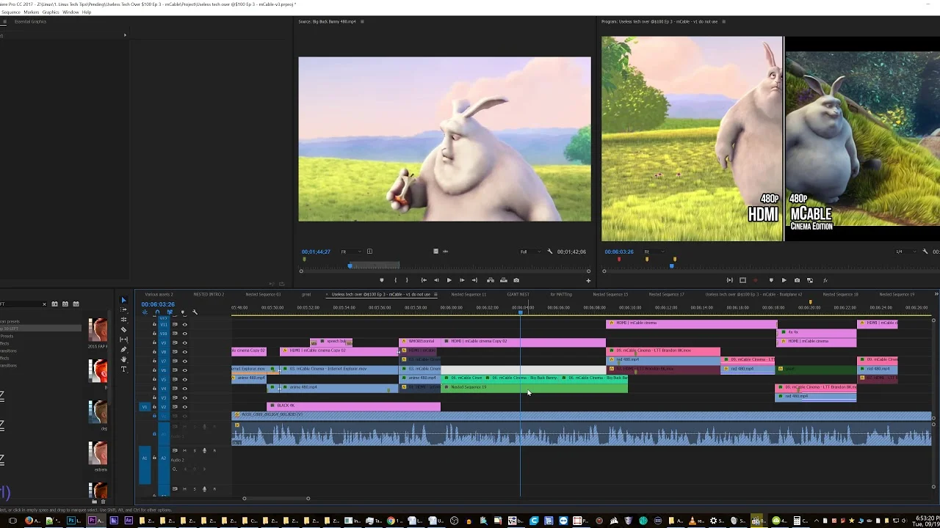Open Source monitor settings wrench
Screen dimensions: 940x528
tap(549, 252)
